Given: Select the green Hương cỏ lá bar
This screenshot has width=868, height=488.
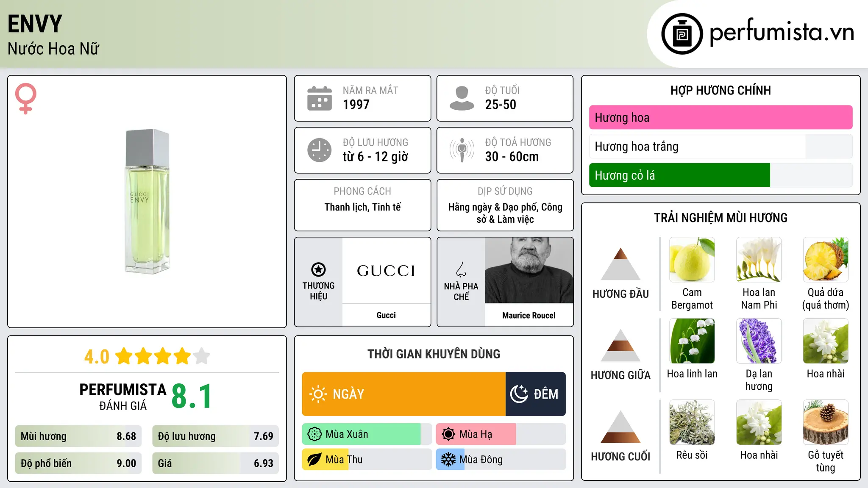Looking at the screenshot, I should pos(721,175).
